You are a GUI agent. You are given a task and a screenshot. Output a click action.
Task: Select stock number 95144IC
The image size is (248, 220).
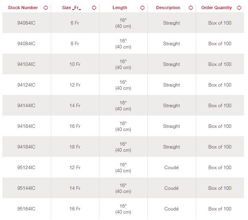[26, 188]
